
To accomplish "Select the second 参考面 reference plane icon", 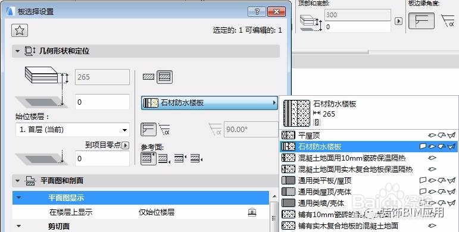I will (x=164, y=159).
